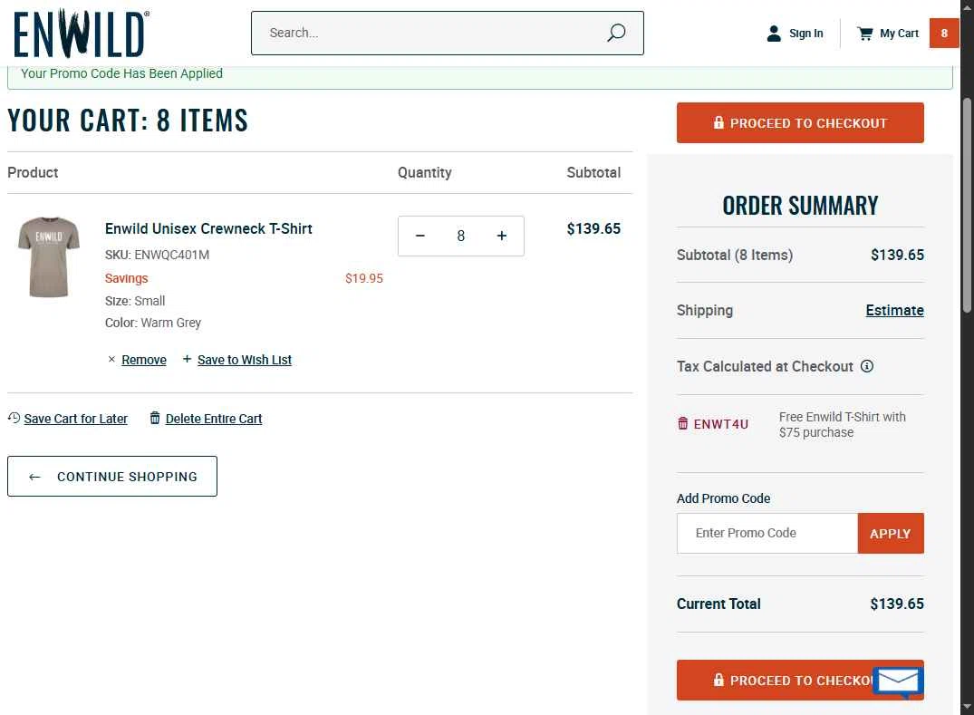The width and height of the screenshot is (974, 715).
Task: Click Save Cart for Later link
Action: click(76, 419)
